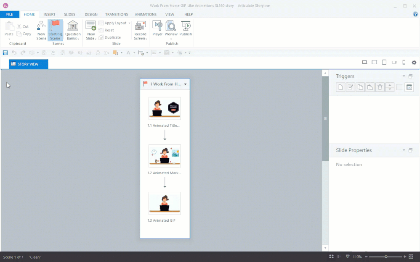This screenshot has height=262, width=420.
Task: Click the Undo arrow icon
Action: tap(14, 52)
